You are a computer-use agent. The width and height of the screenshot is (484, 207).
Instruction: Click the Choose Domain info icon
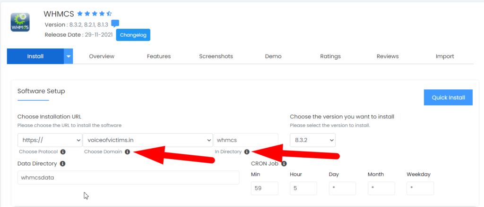(128, 151)
